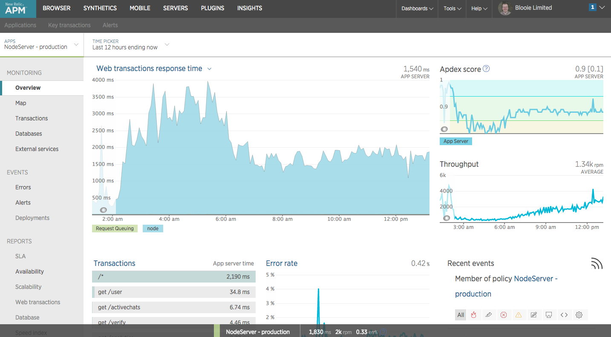Click the New Relic APM logo
This screenshot has width=611, height=337.
click(x=18, y=9)
